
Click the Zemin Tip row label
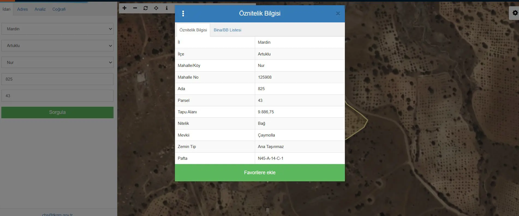coord(187,147)
